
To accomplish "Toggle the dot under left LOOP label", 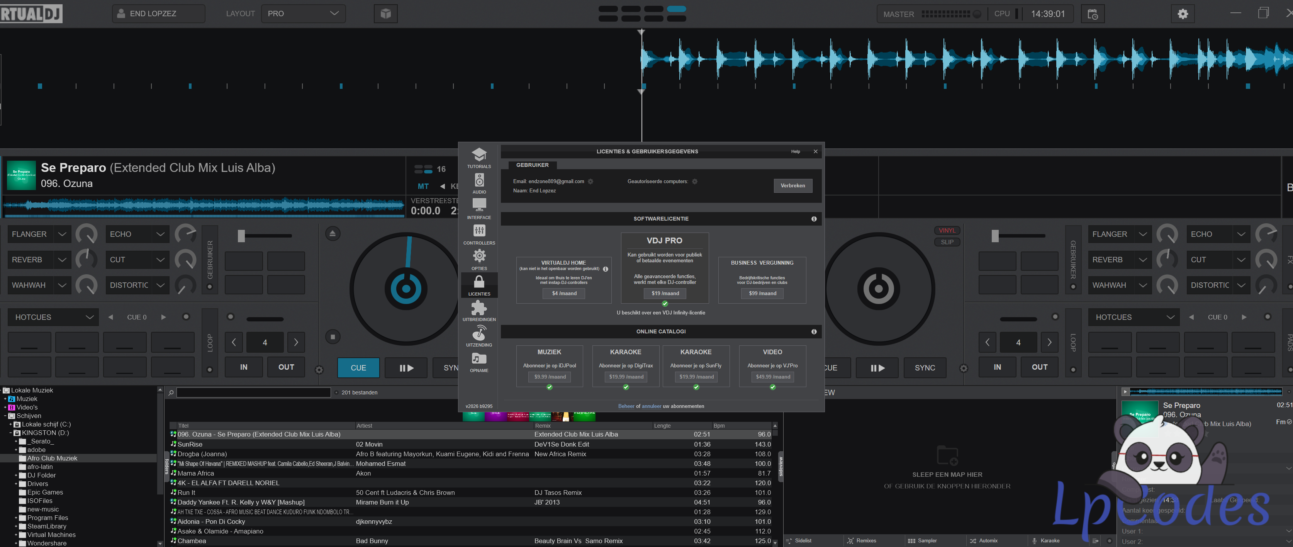I will [210, 370].
